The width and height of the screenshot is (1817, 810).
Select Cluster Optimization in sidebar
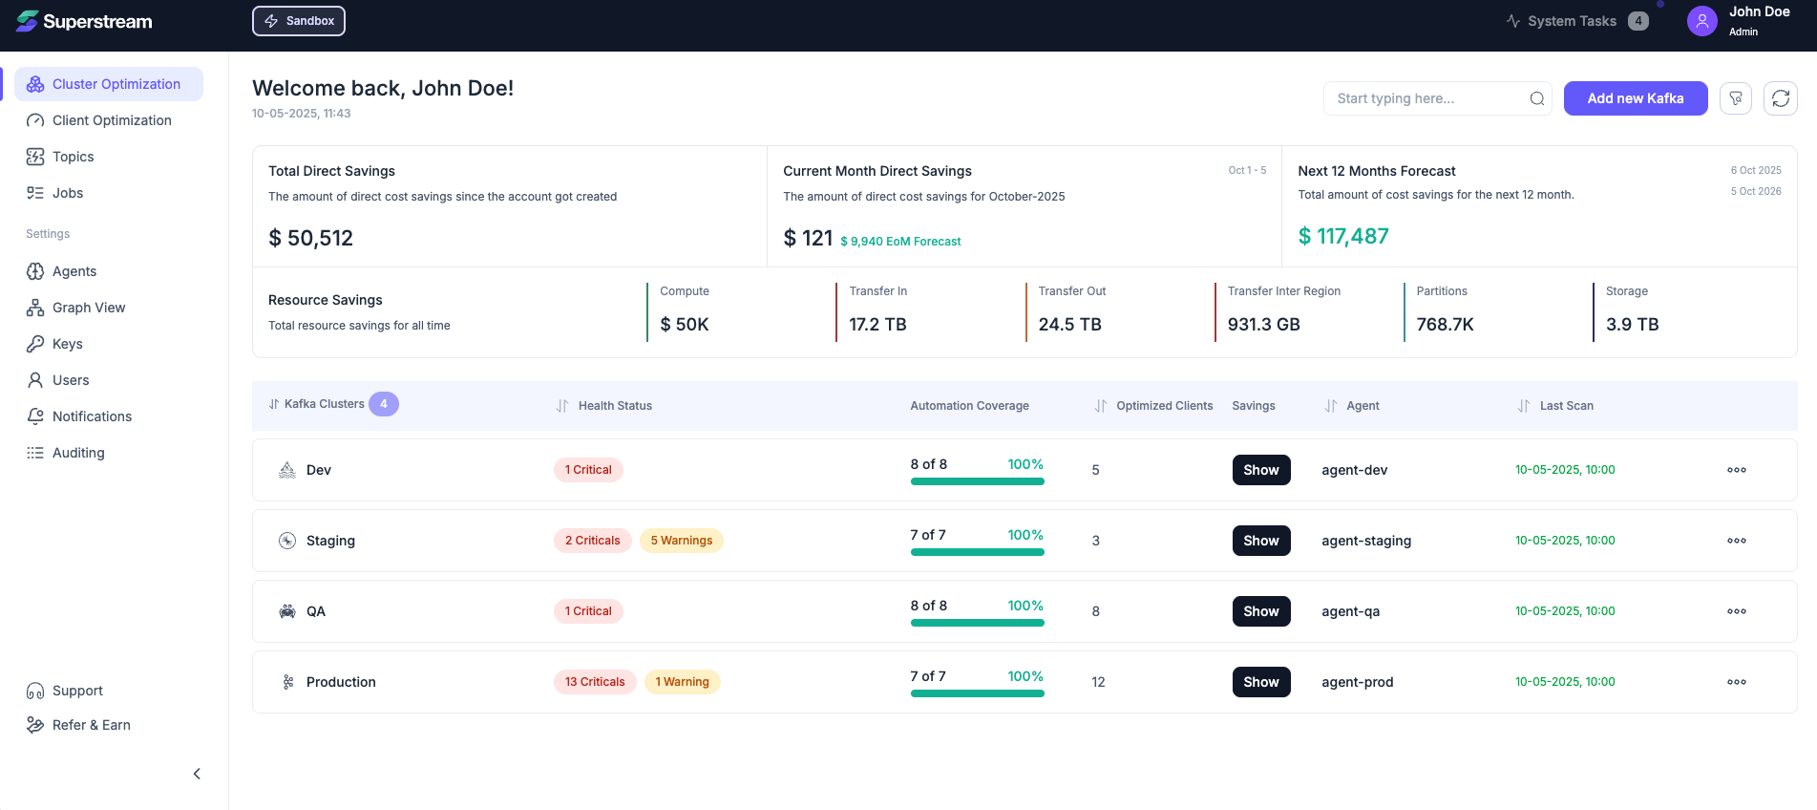point(108,84)
